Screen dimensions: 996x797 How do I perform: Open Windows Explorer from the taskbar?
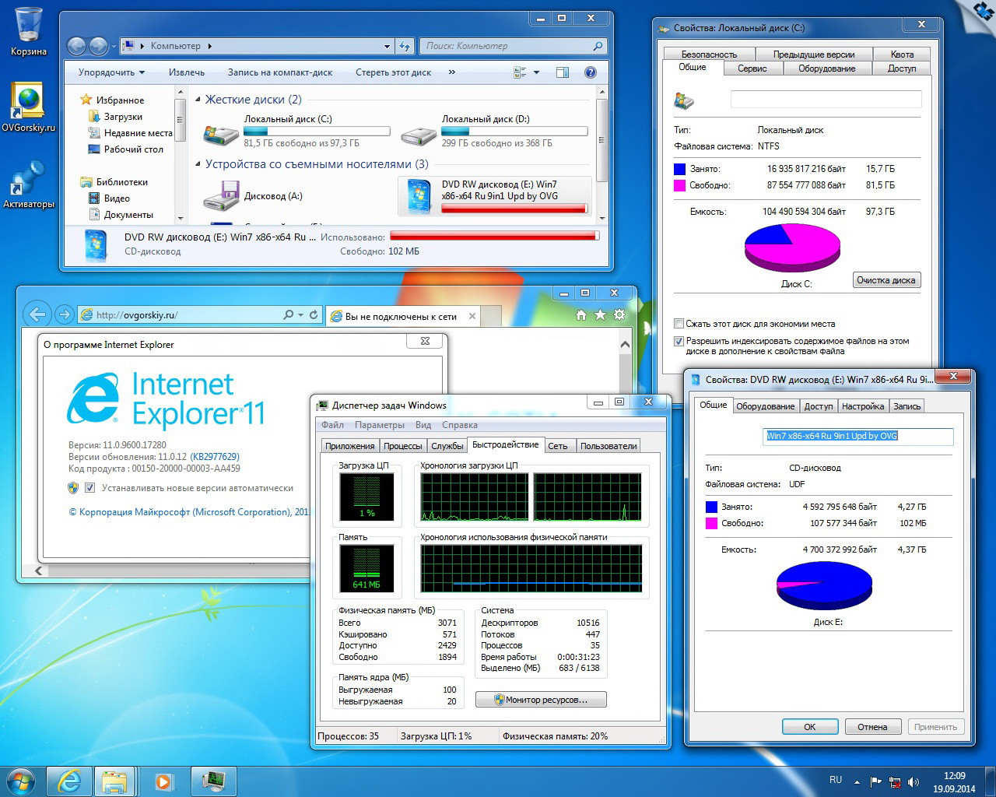[116, 781]
